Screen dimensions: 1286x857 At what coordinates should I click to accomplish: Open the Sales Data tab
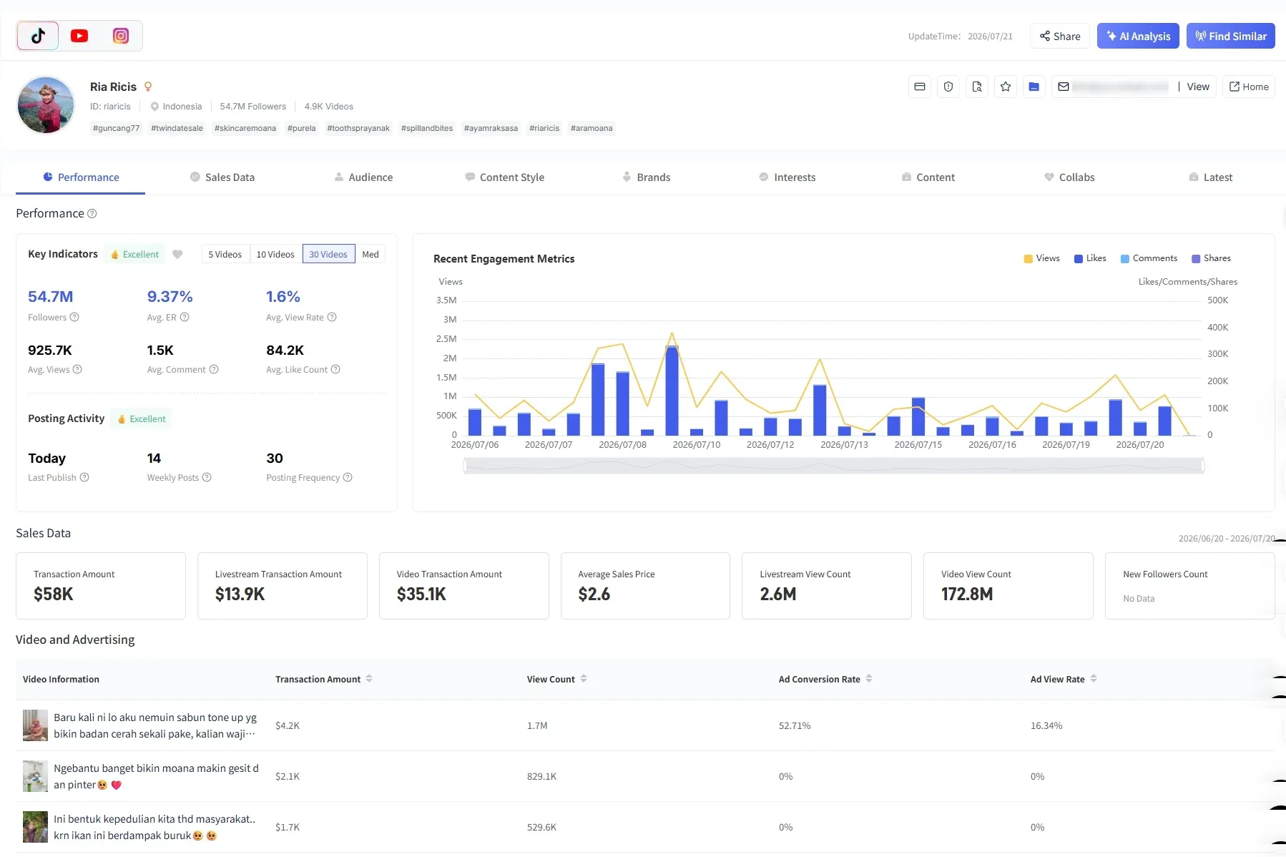click(x=222, y=177)
